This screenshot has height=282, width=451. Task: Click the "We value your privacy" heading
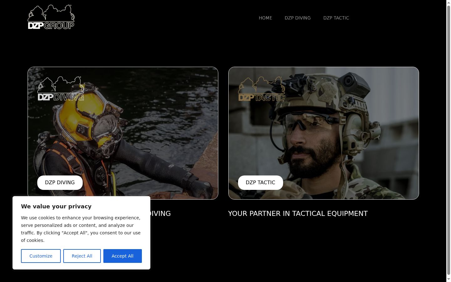(x=56, y=206)
